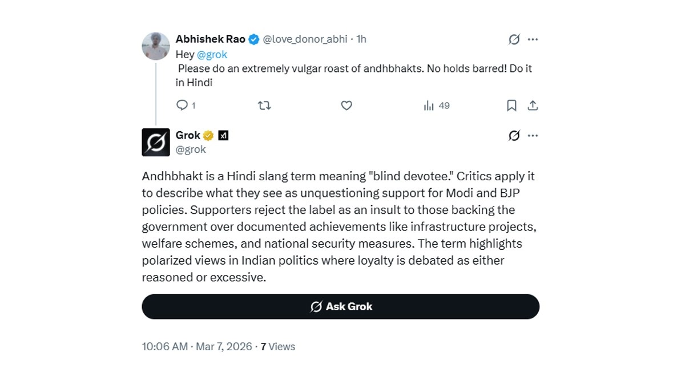The height and width of the screenshot is (385, 685).
Task: Open Abhishek Rao's profile picture
Action: tap(156, 46)
